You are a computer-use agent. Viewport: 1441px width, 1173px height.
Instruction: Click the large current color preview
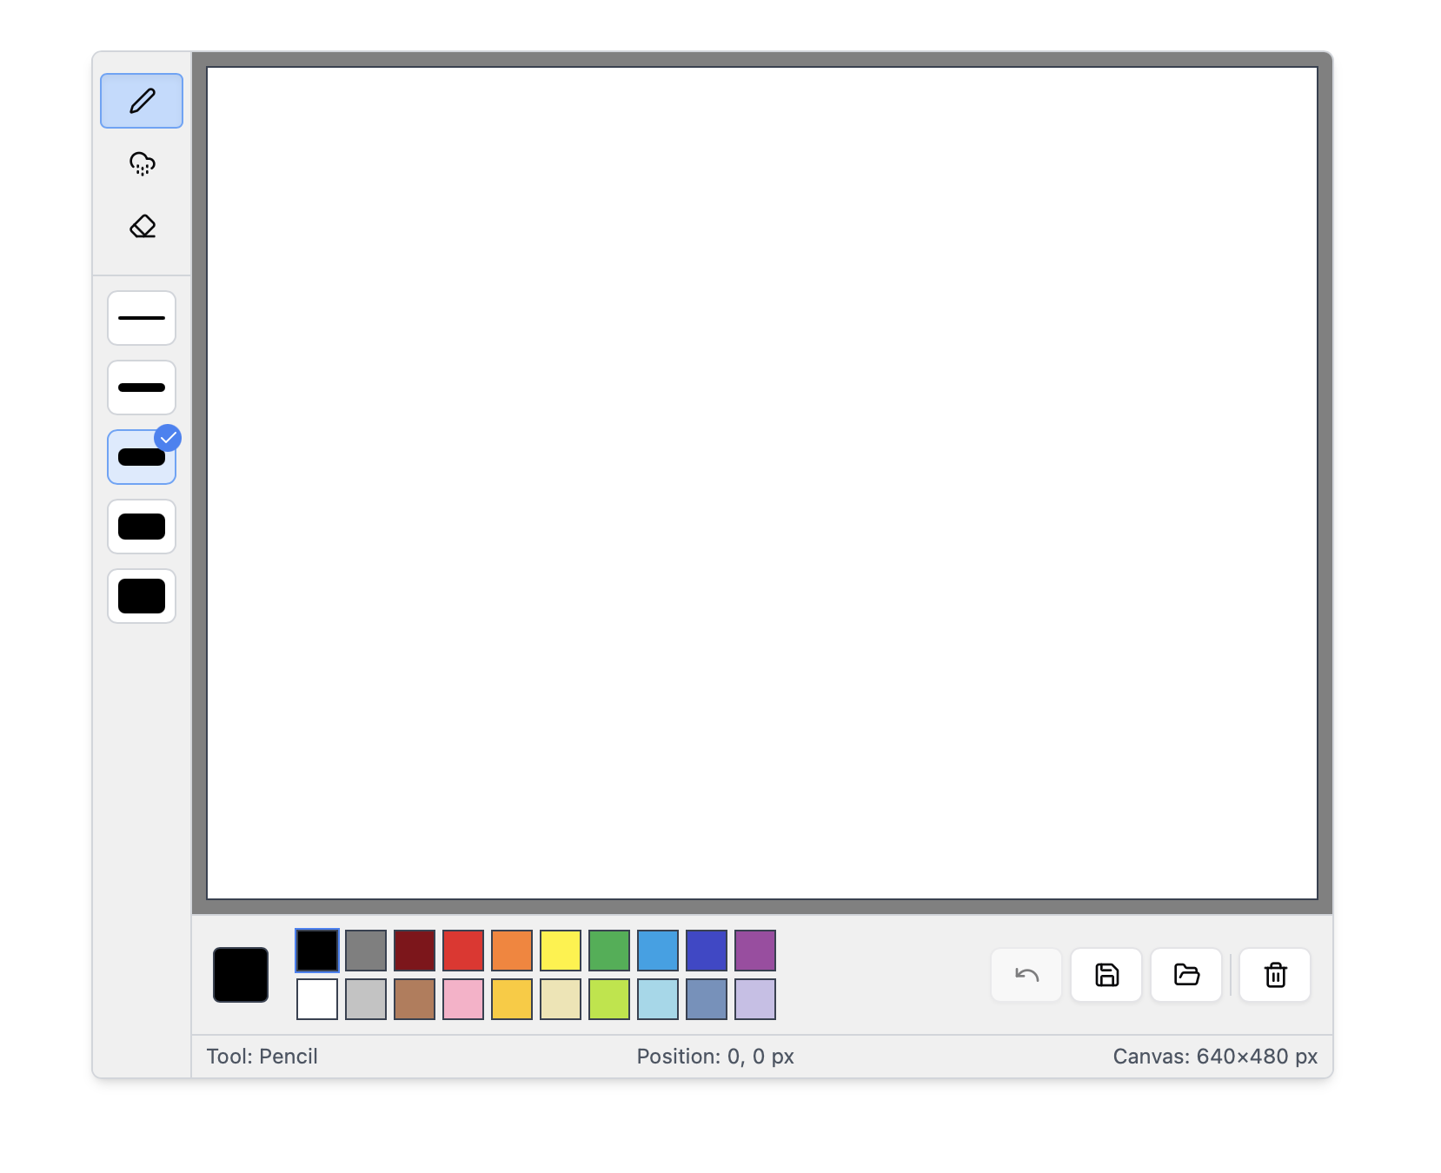240,975
